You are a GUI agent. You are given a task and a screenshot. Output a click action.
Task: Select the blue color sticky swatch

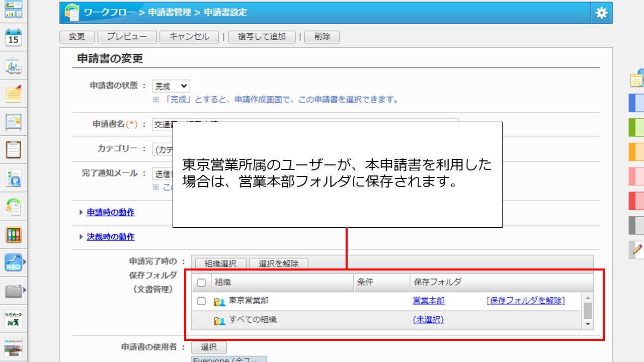coord(636,103)
